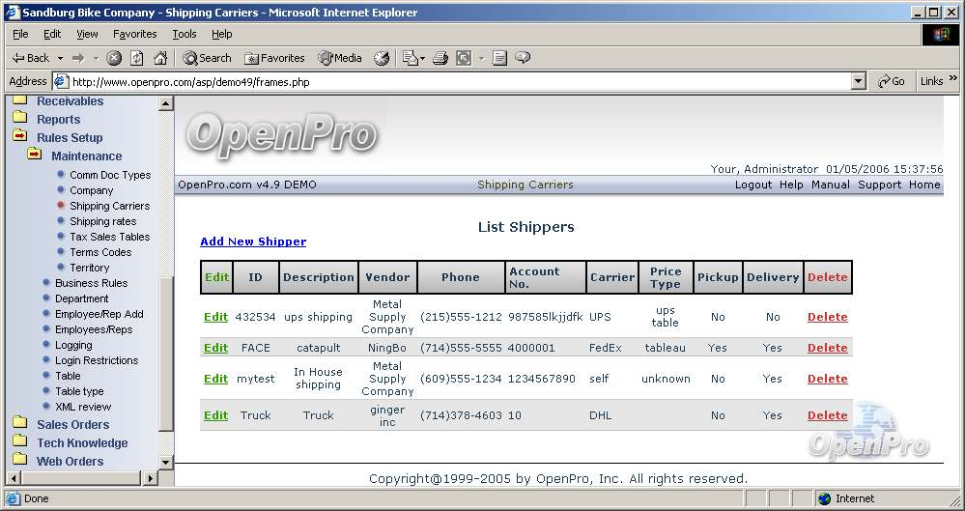Click the sidebar vertical scrollbar down arrow

pyautogui.click(x=165, y=463)
